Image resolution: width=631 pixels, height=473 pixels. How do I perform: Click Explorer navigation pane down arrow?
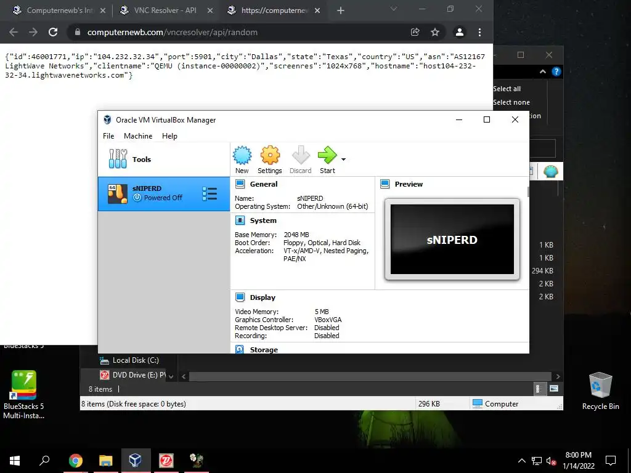point(171,376)
